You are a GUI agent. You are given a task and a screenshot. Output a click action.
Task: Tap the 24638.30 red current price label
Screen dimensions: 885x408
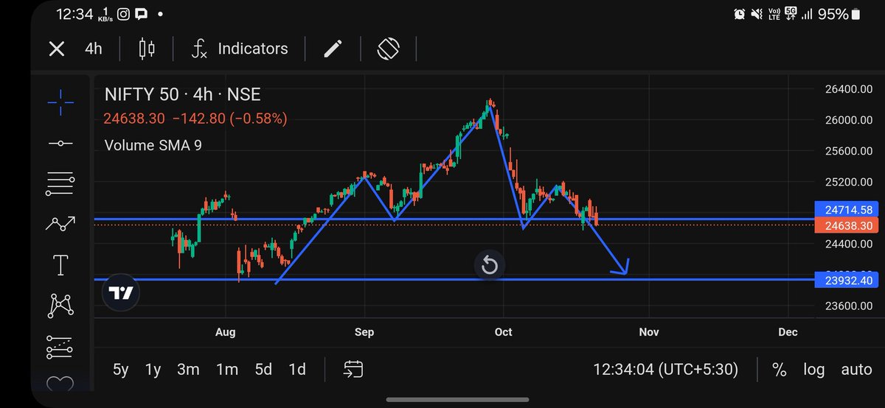click(848, 225)
